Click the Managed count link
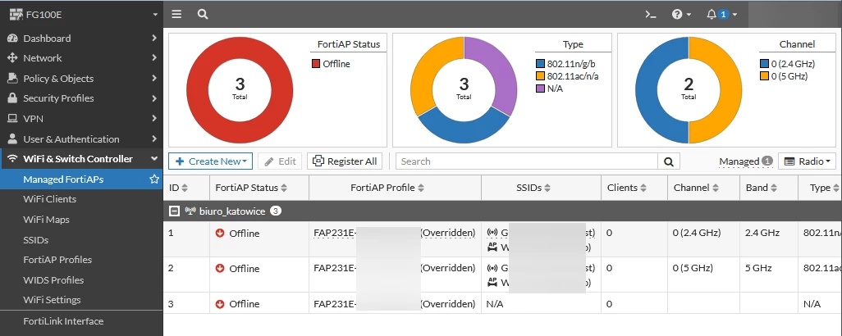The height and width of the screenshot is (336, 842). coord(745,161)
